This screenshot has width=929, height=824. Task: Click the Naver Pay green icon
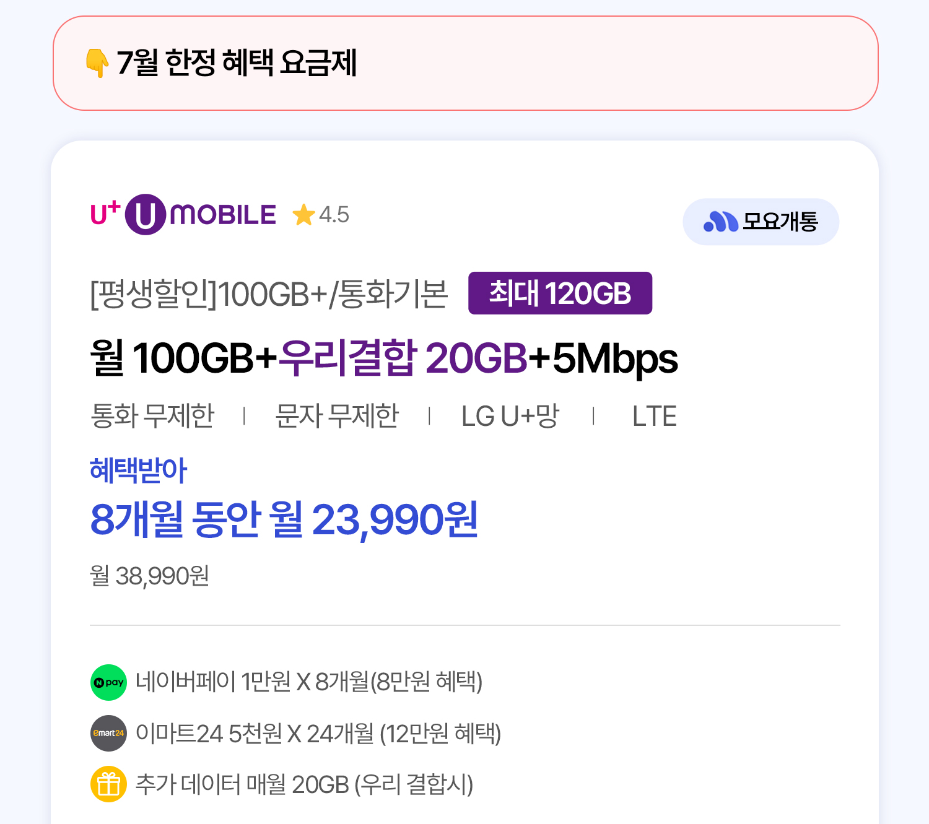tap(109, 682)
